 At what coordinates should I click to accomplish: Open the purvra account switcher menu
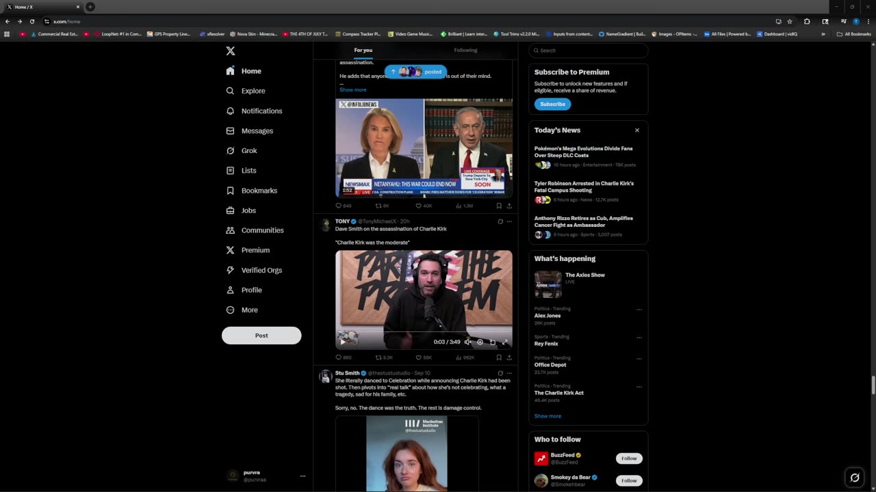point(266,476)
